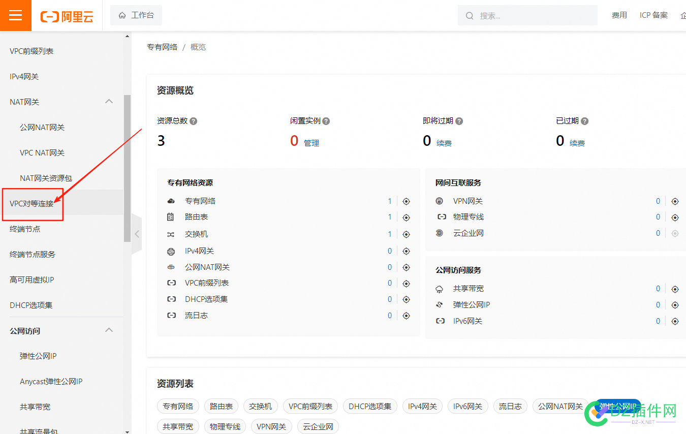Collapse the left navigation panel with the chevron
The width and height of the screenshot is (686, 434).
pyautogui.click(x=137, y=233)
